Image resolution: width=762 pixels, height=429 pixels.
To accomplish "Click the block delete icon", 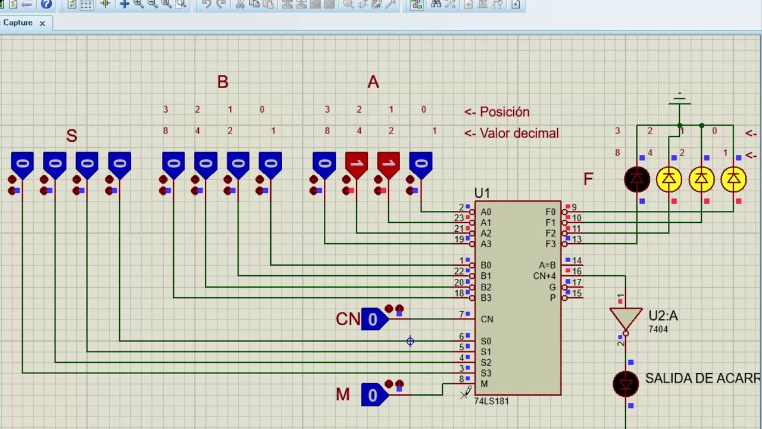I will point(329,4).
